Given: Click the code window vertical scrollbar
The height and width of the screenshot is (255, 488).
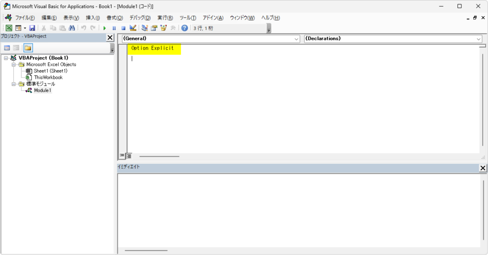Looking at the screenshot, I should coord(483,99).
